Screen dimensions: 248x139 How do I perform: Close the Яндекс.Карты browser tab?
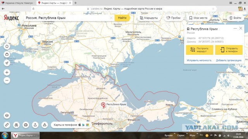[x=70, y=3]
